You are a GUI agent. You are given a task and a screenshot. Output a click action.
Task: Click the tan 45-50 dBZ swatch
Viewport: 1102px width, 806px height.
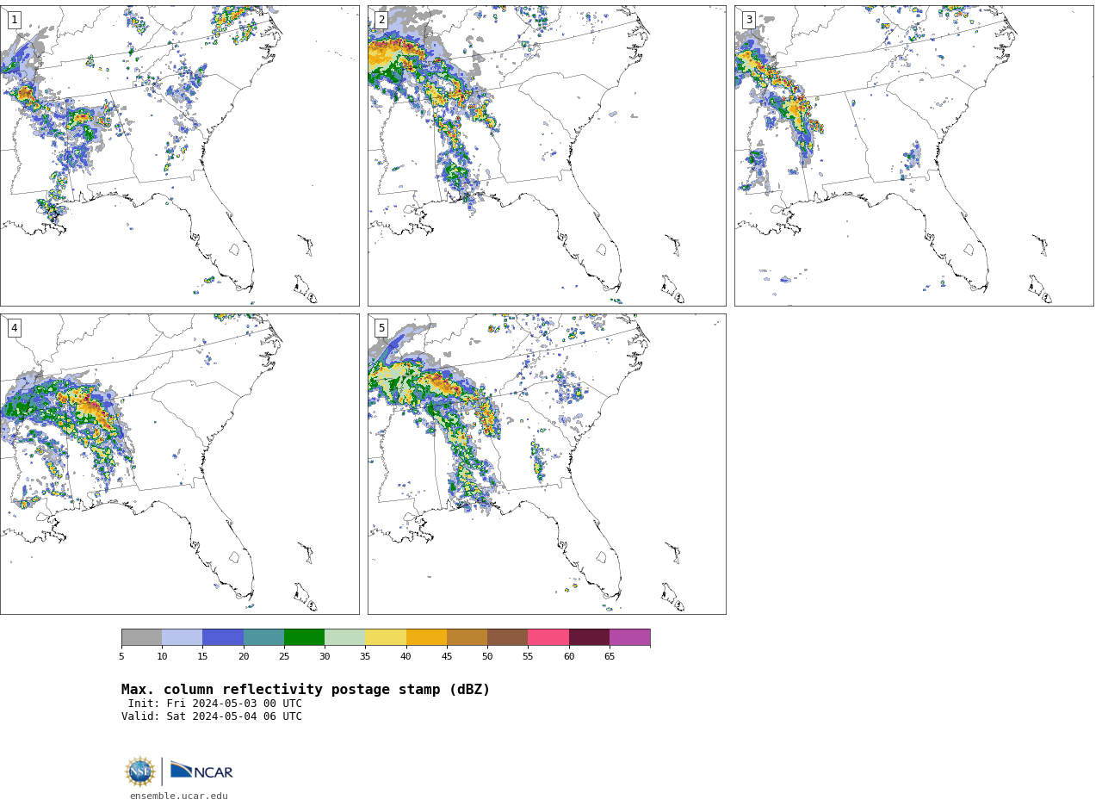[x=467, y=637]
